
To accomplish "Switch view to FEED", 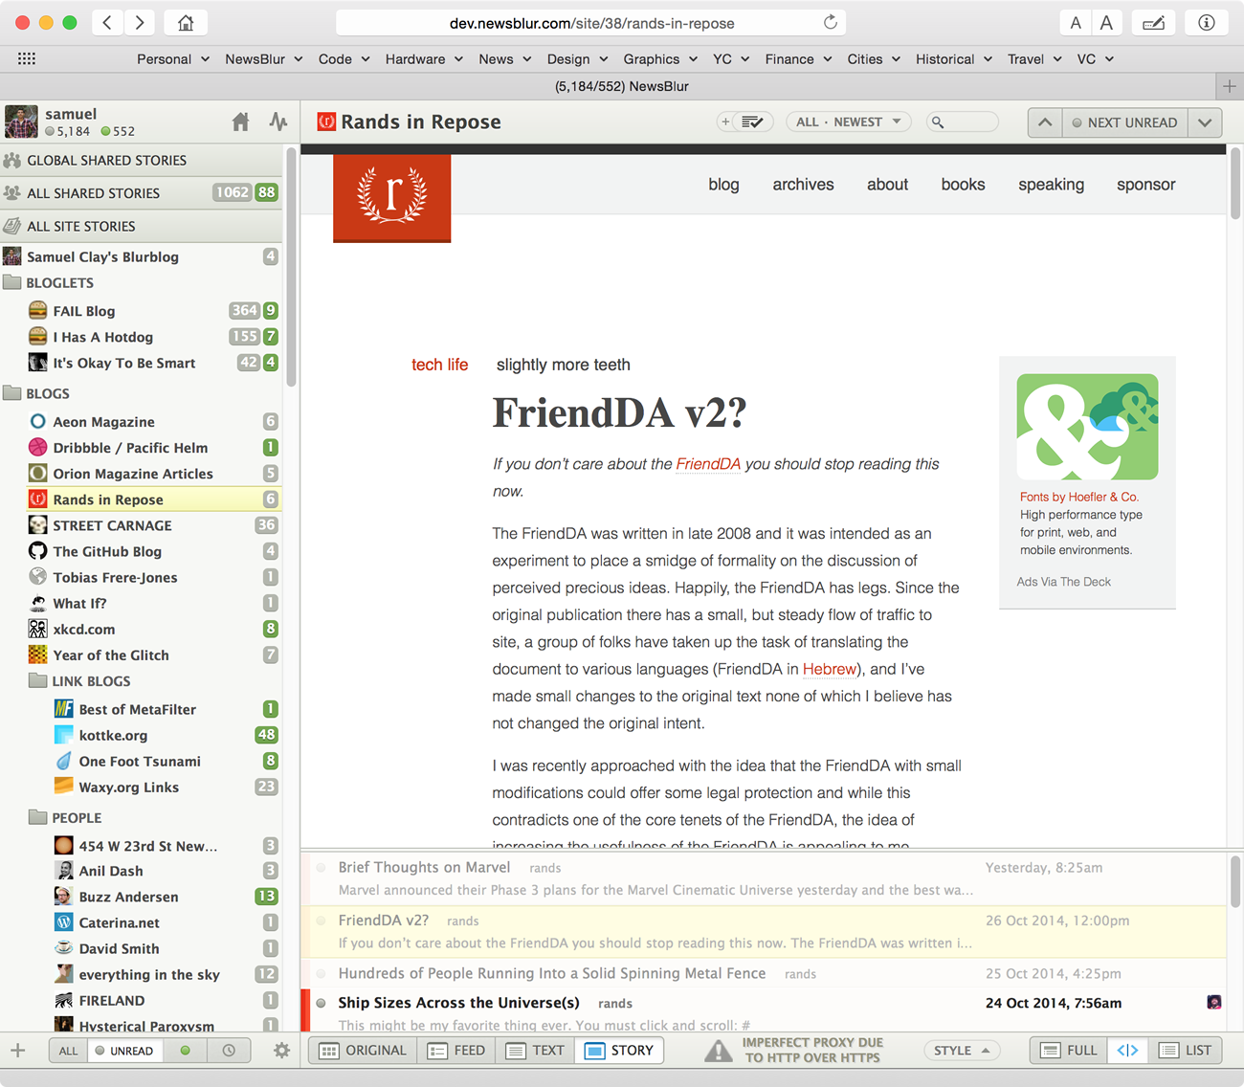I will (456, 1050).
